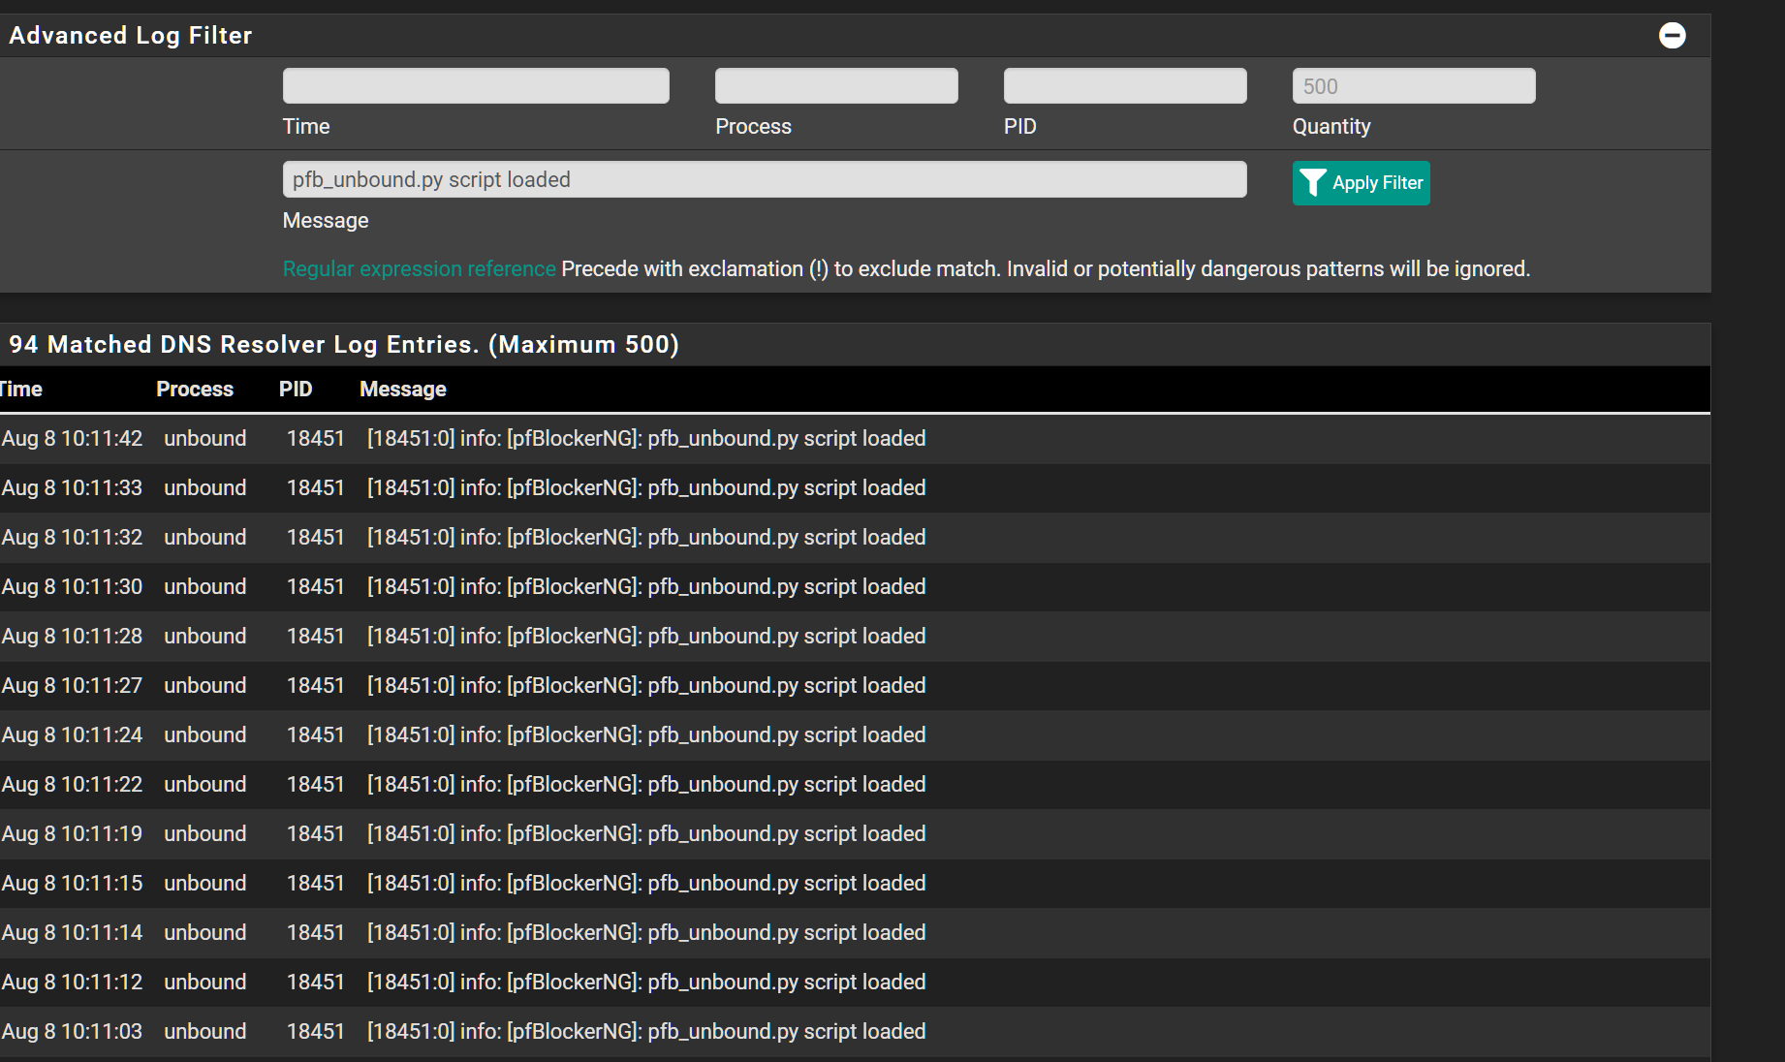Select log time Aug 8 10:11:30
The height and width of the screenshot is (1062, 1785).
pyautogui.click(x=72, y=587)
